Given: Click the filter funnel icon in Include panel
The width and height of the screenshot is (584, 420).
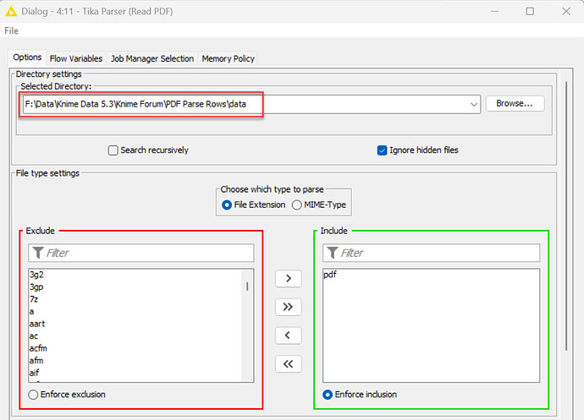Looking at the screenshot, I should [333, 253].
